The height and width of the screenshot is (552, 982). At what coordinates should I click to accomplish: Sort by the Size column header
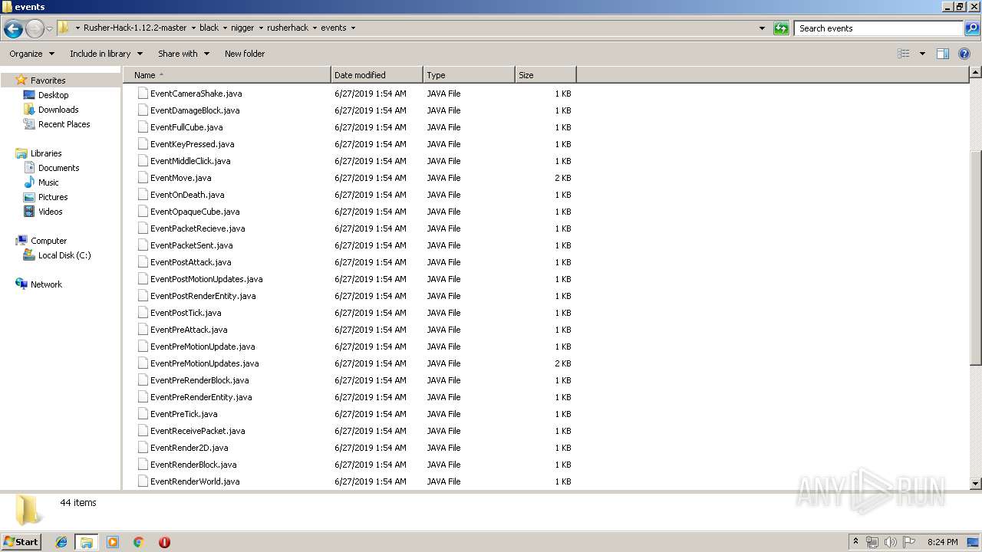point(545,75)
